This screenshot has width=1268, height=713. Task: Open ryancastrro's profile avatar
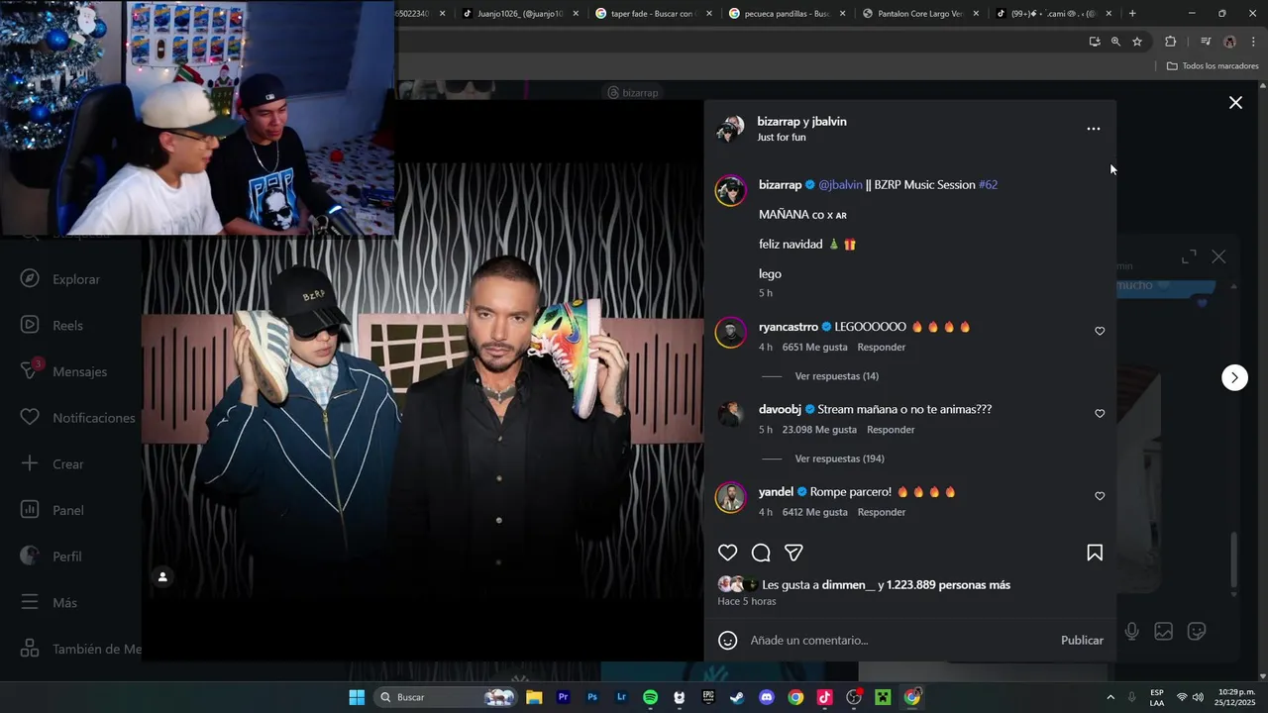coord(731,333)
